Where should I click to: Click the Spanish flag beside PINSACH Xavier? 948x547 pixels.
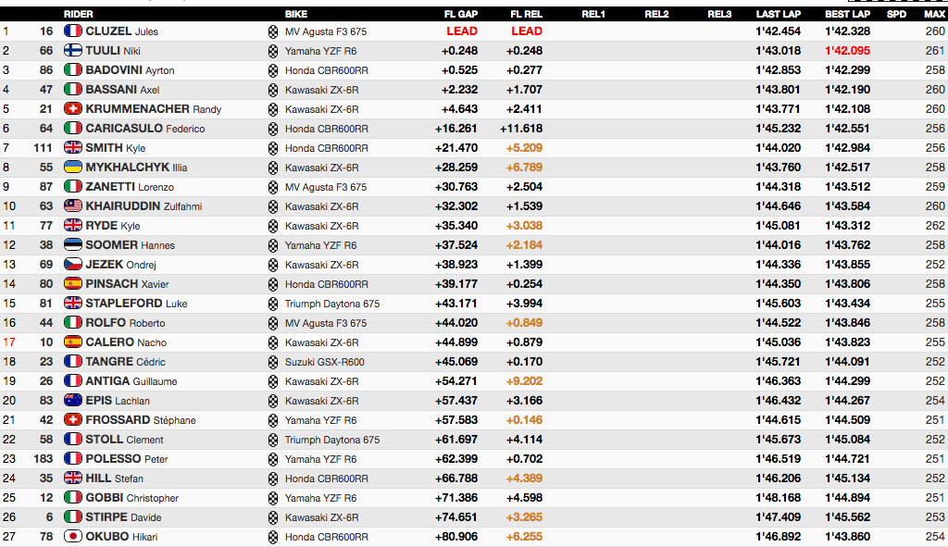coord(72,283)
